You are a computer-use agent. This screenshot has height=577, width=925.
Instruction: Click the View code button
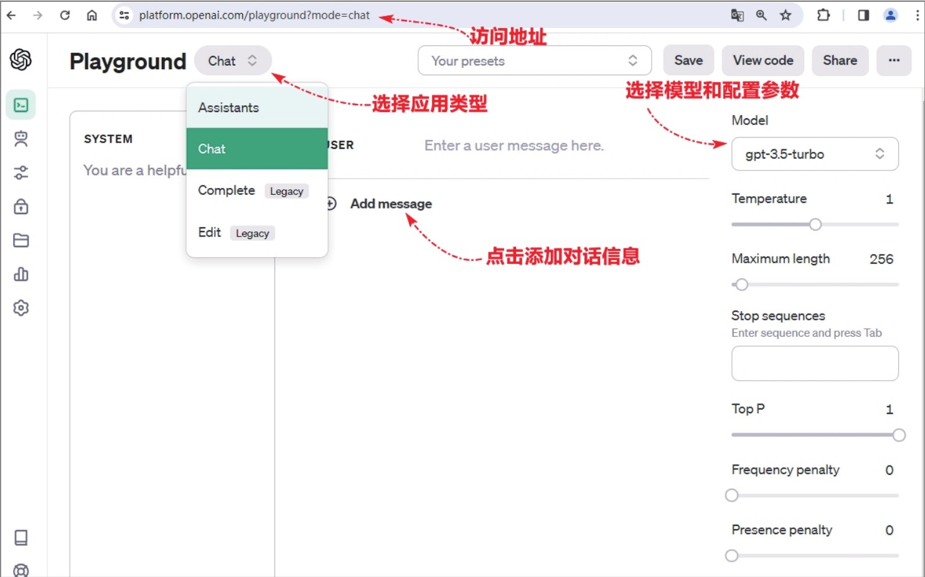[x=763, y=60]
